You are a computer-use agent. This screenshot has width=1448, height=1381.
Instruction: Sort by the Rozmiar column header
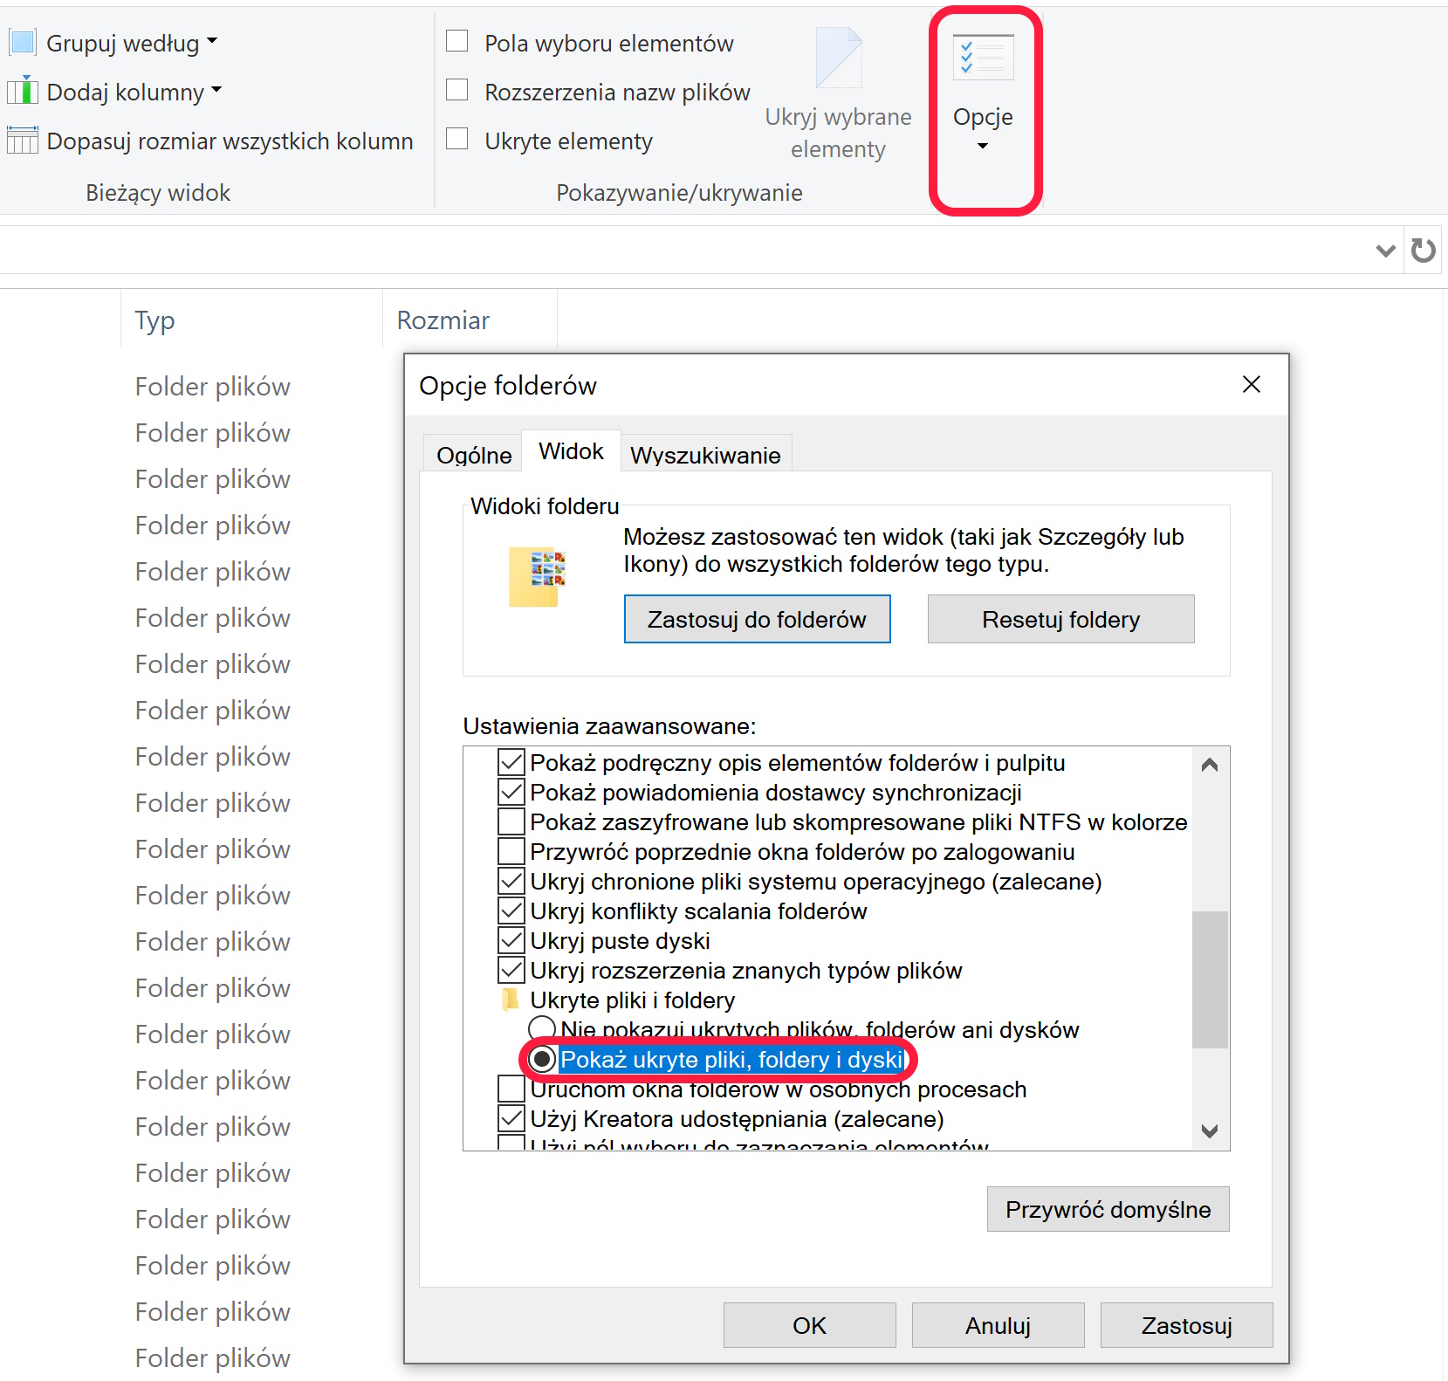[470, 320]
